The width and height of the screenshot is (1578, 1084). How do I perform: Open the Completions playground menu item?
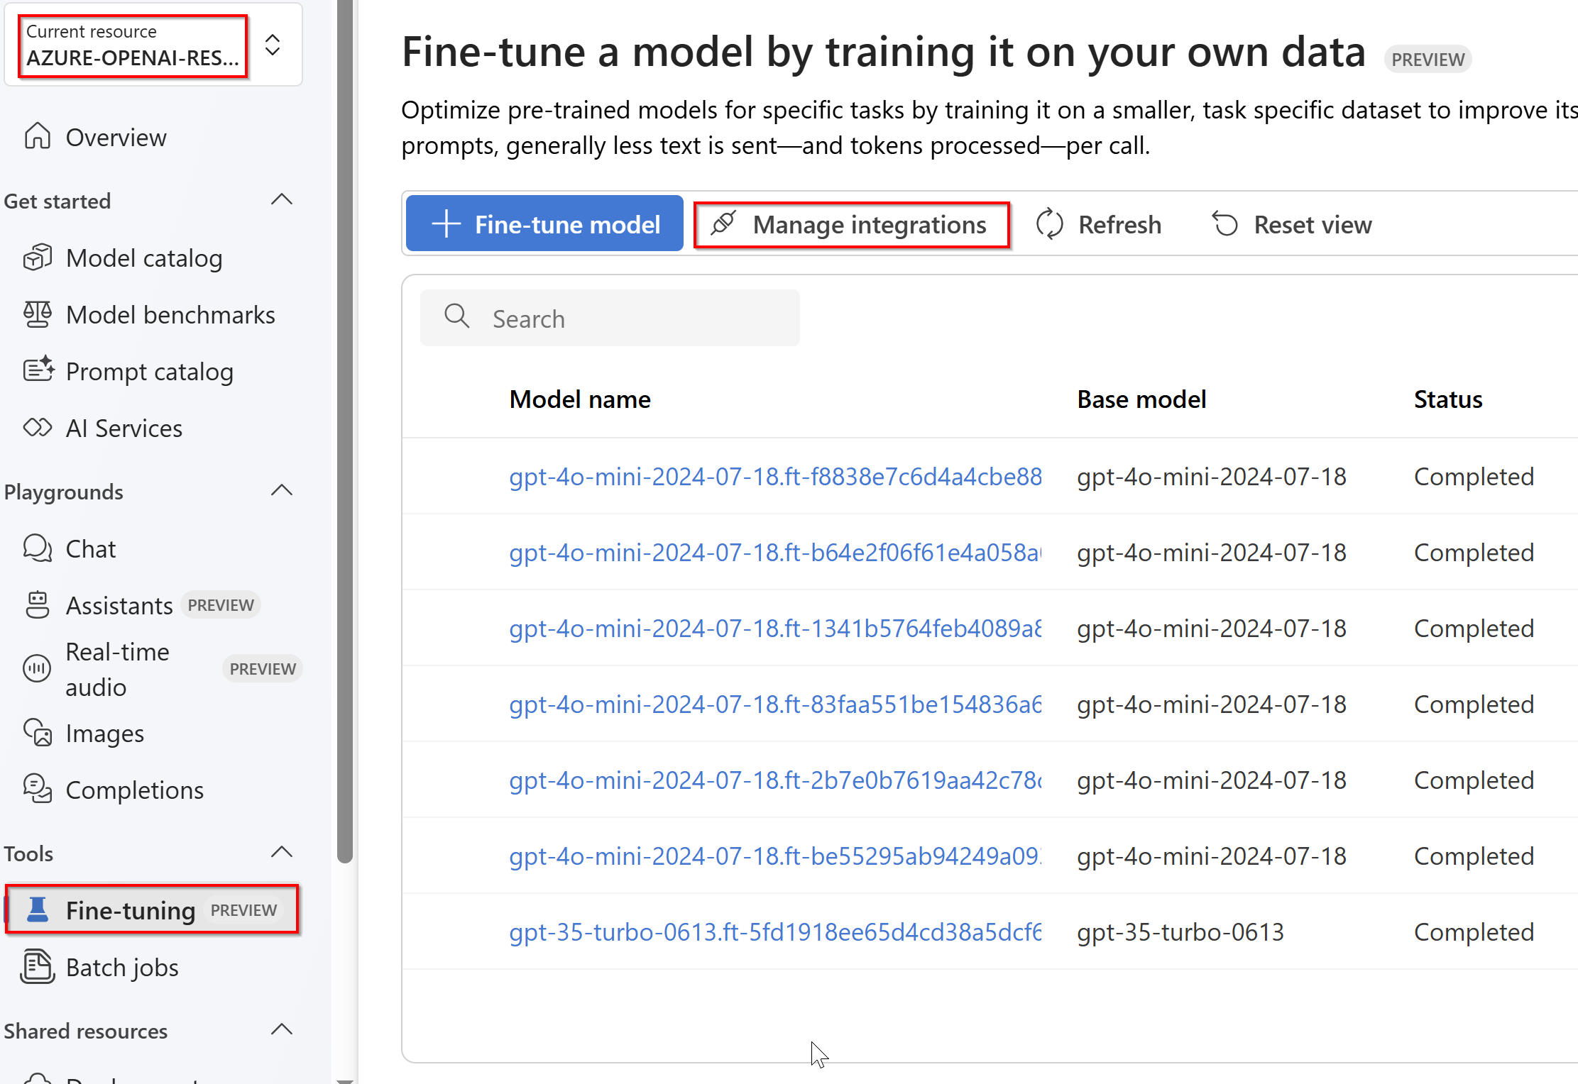[134, 790]
